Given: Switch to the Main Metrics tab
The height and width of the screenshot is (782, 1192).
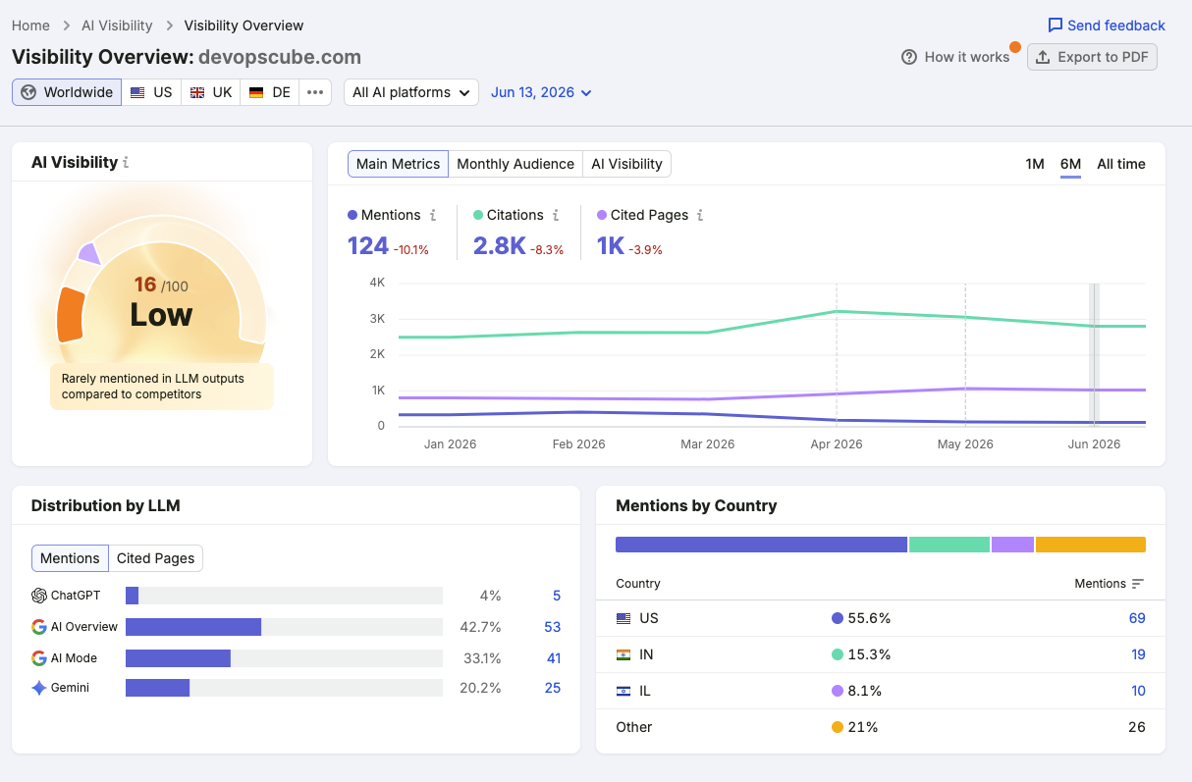Looking at the screenshot, I should [x=398, y=164].
